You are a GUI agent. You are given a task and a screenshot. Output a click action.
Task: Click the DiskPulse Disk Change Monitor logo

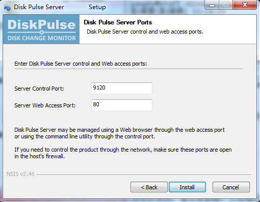pyautogui.click(x=41, y=30)
